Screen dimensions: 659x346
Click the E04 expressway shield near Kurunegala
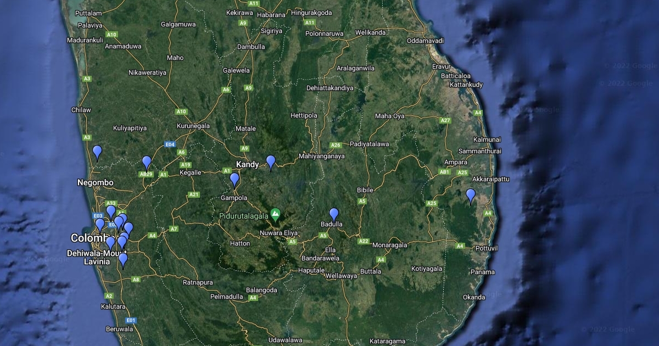tap(170, 144)
